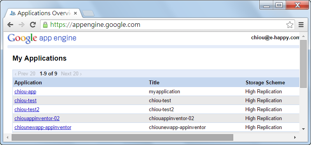
Task: Open the chiounewapp-appinventor application link
Action: click(x=43, y=128)
